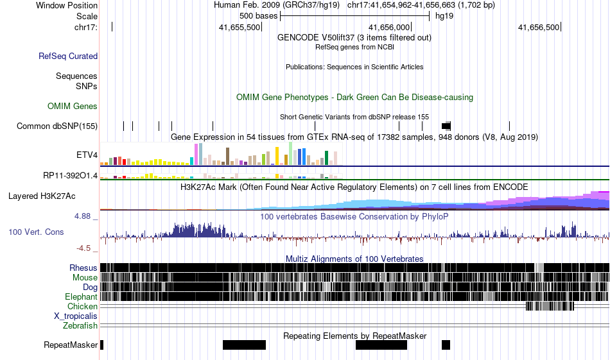Click the widest RepeatMasker block under 41,656,000
This screenshot has width=610, height=360.
(x=381, y=345)
